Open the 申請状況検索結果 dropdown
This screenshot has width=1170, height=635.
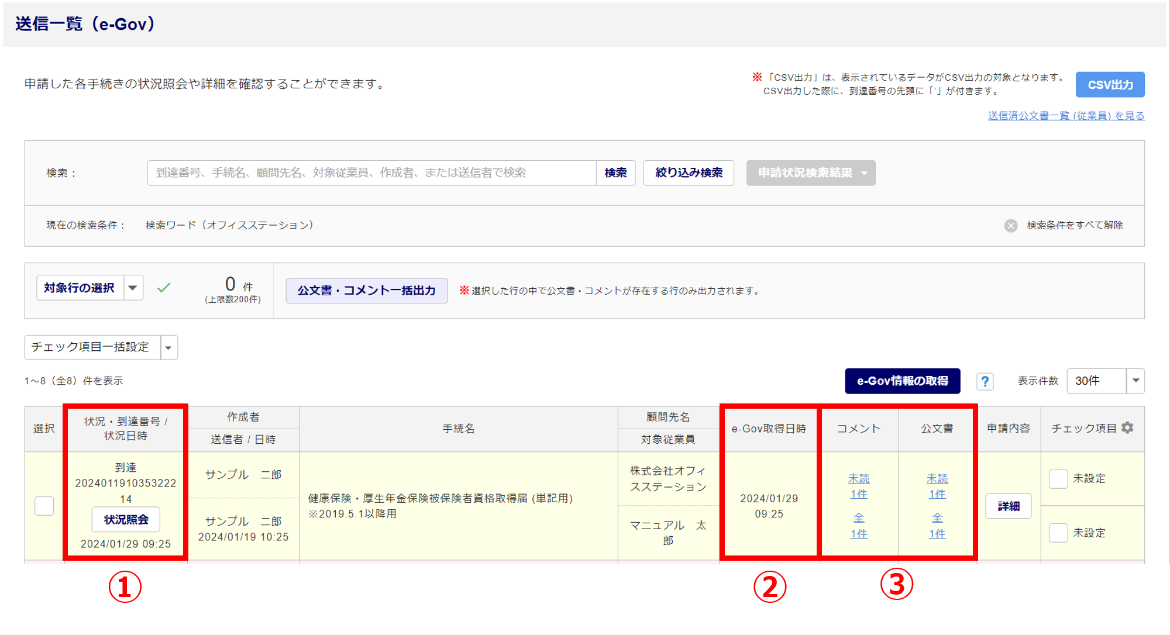pyautogui.click(x=810, y=173)
